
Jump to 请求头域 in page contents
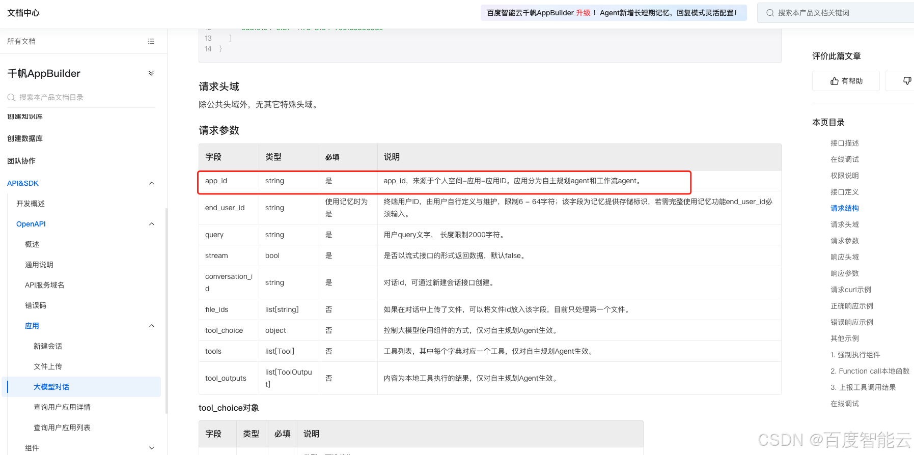click(845, 224)
